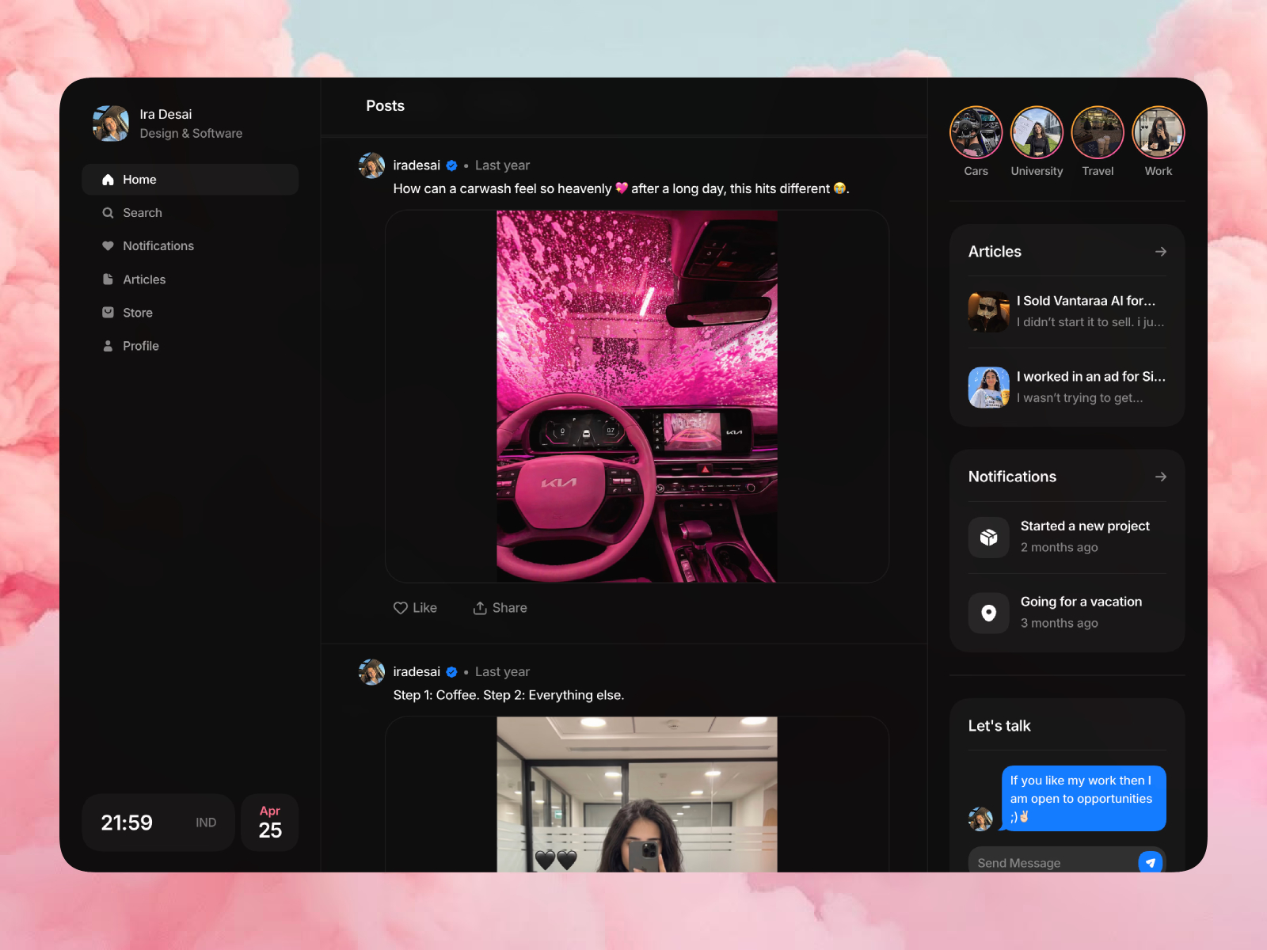Click '2 months ago' timestamp
The height and width of the screenshot is (950, 1267).
(1059, 548)
